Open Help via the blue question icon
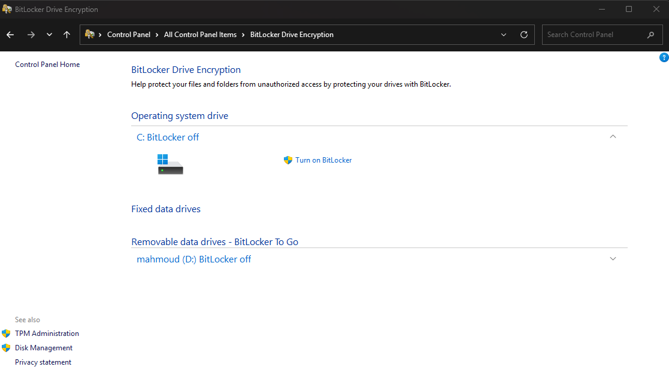Image resolution: width=669 pixels, height=376 pixels. [x=664, y=57]
